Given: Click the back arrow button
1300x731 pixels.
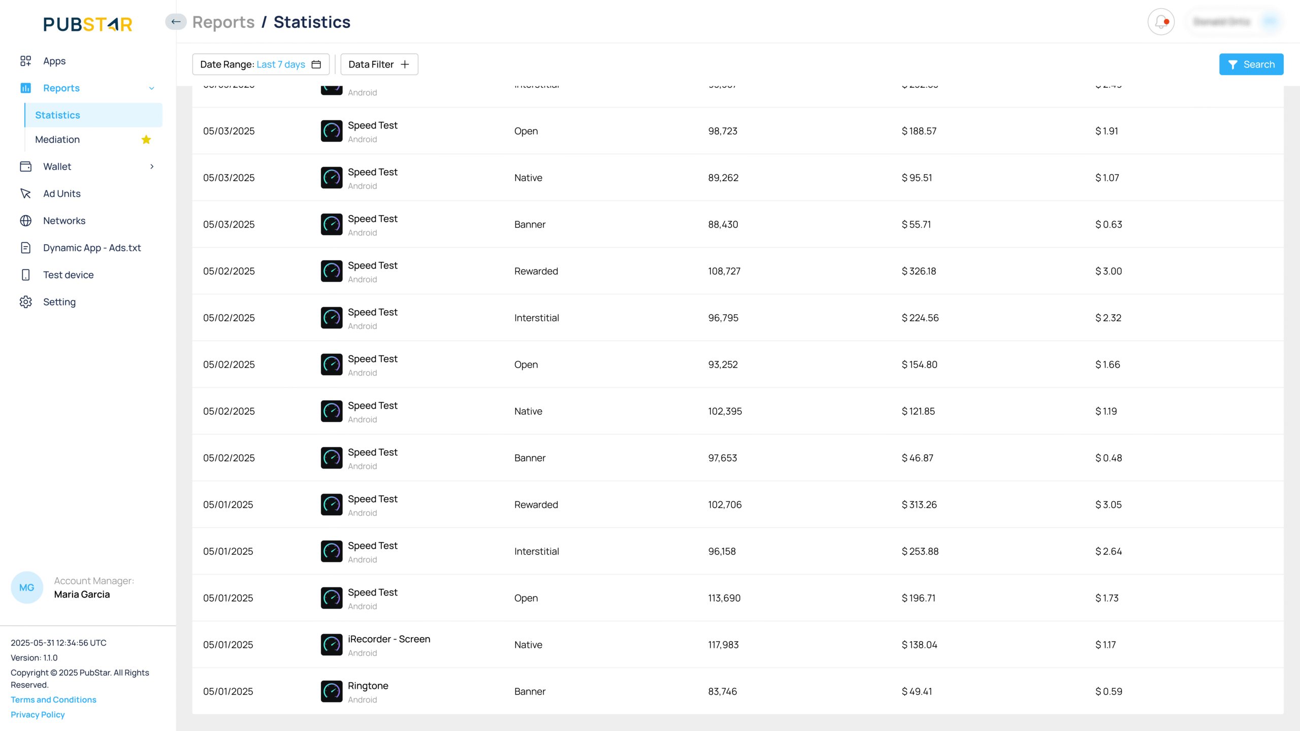Looking at the screenshot, I should click(176, 22).
